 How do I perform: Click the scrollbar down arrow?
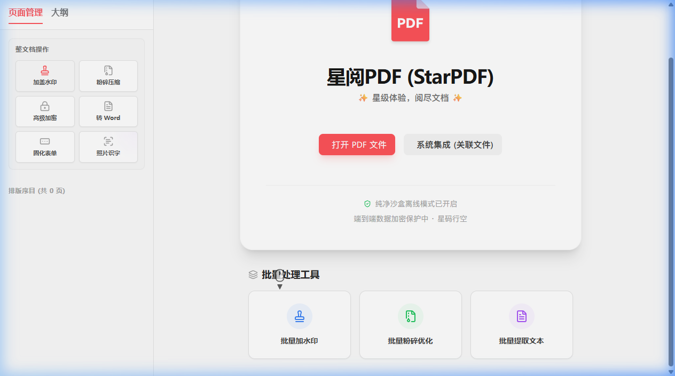coord(671,372)
